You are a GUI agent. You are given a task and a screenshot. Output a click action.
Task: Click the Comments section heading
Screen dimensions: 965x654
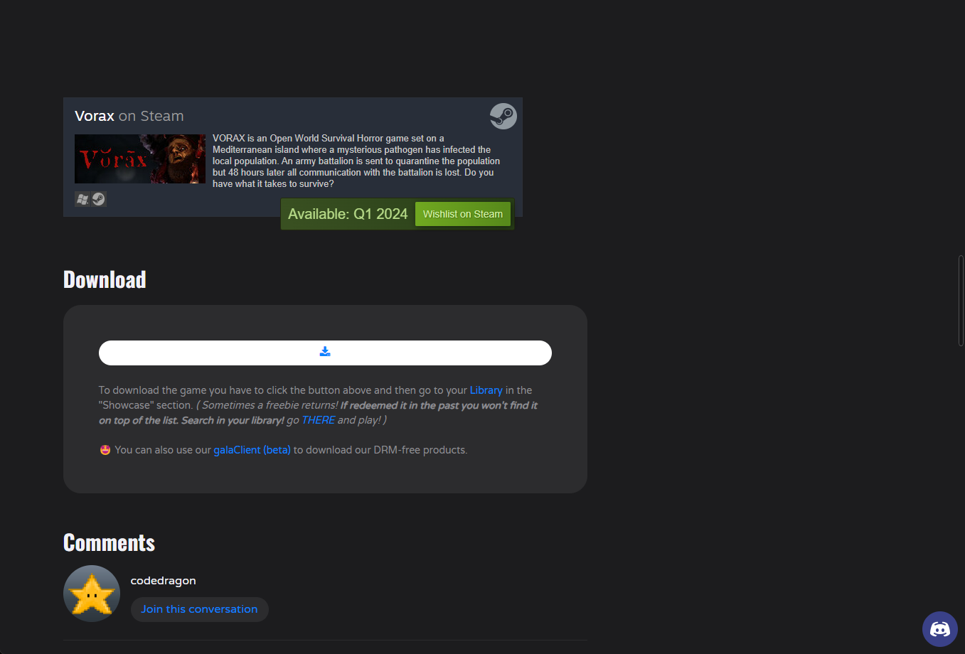point(109,542)
